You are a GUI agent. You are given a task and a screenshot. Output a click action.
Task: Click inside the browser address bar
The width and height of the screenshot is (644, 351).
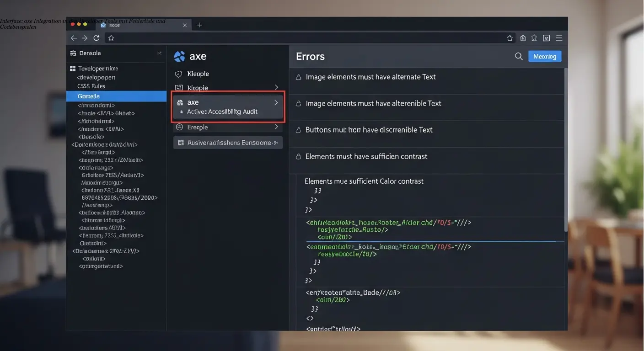click(x=274, y=38)
